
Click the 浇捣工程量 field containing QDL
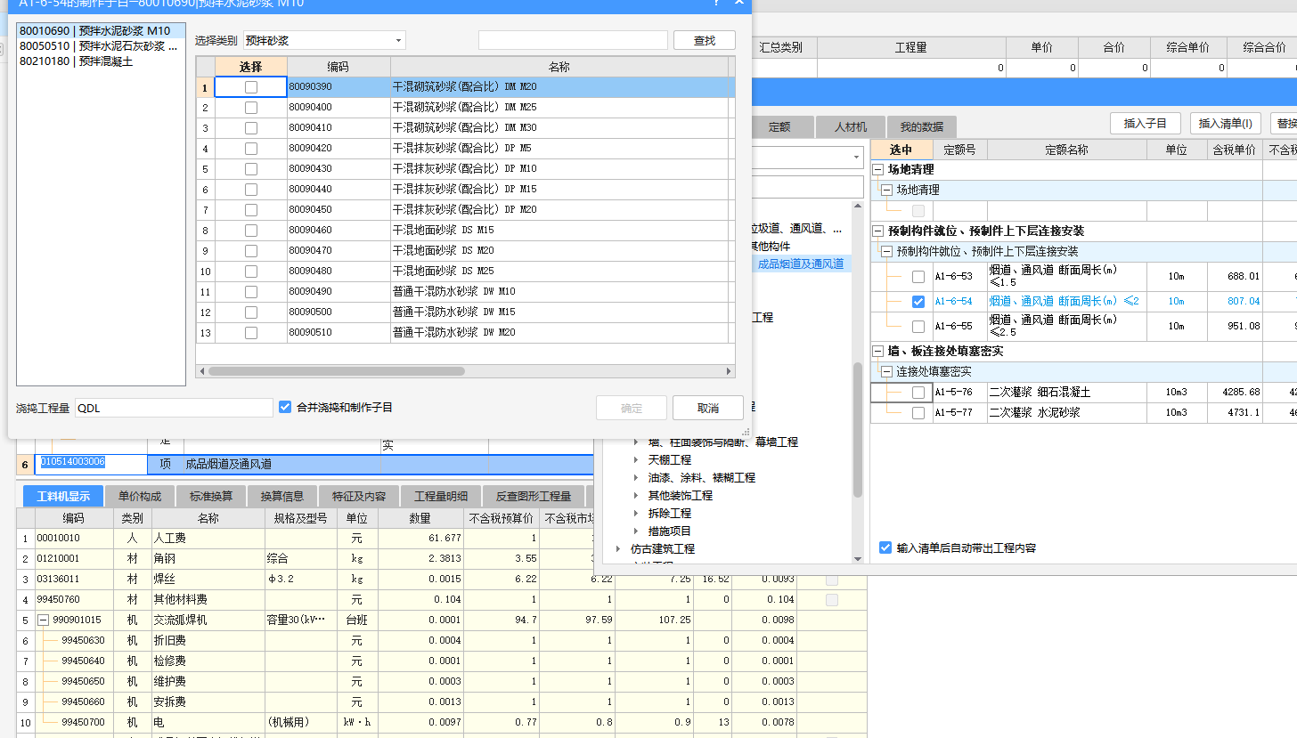(x=174, y=408)
